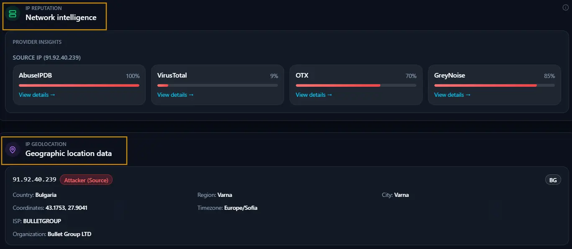Click the Attacker (Source) badge
This screenshot has height=249, width=572.
pos(86,180)
